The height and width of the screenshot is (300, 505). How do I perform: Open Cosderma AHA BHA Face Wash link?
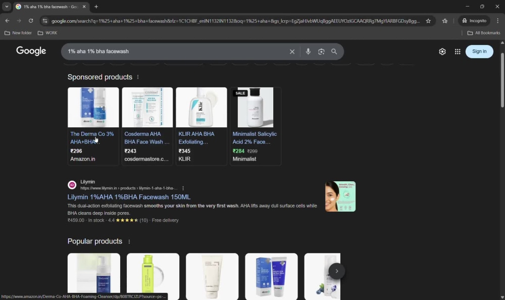click(x=147, y=138)
